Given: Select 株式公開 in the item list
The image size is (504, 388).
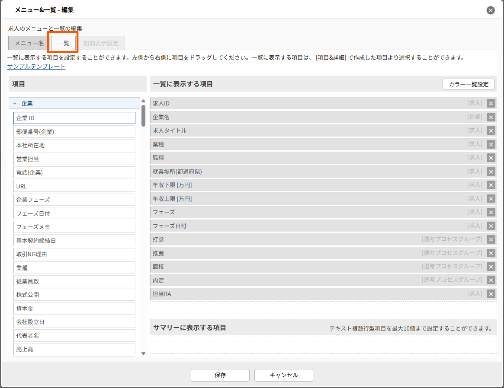Looking at the screenshot, I should click(74, 295).
